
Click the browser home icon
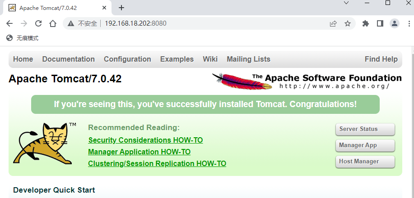[53, 23]
